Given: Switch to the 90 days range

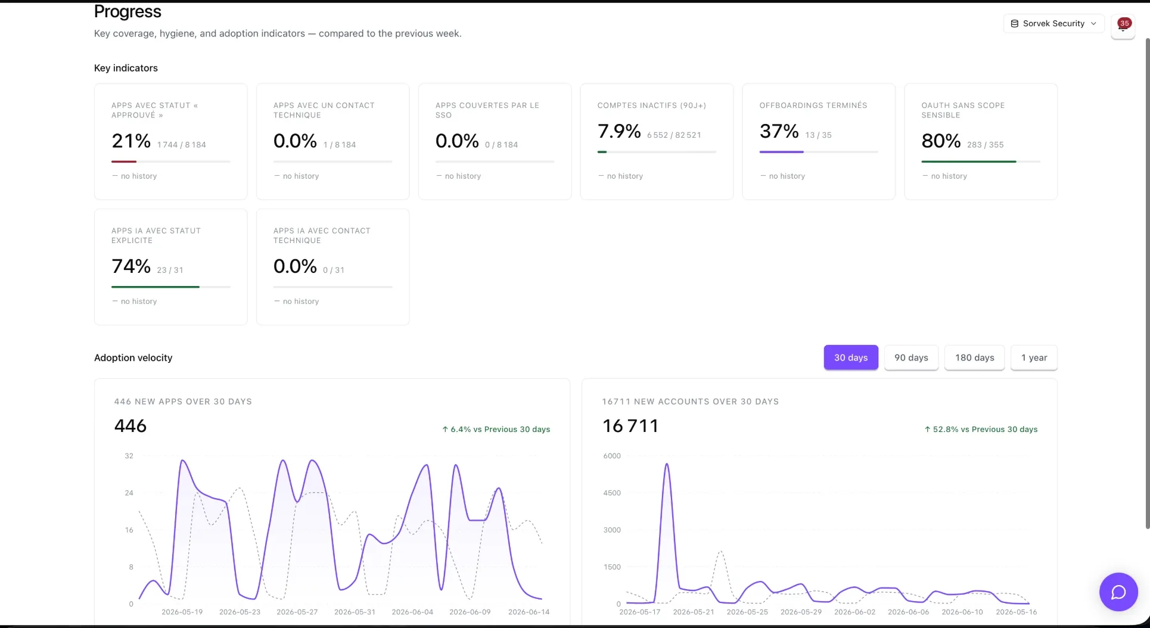Looking at the screenshot, I should click(911, 357).
